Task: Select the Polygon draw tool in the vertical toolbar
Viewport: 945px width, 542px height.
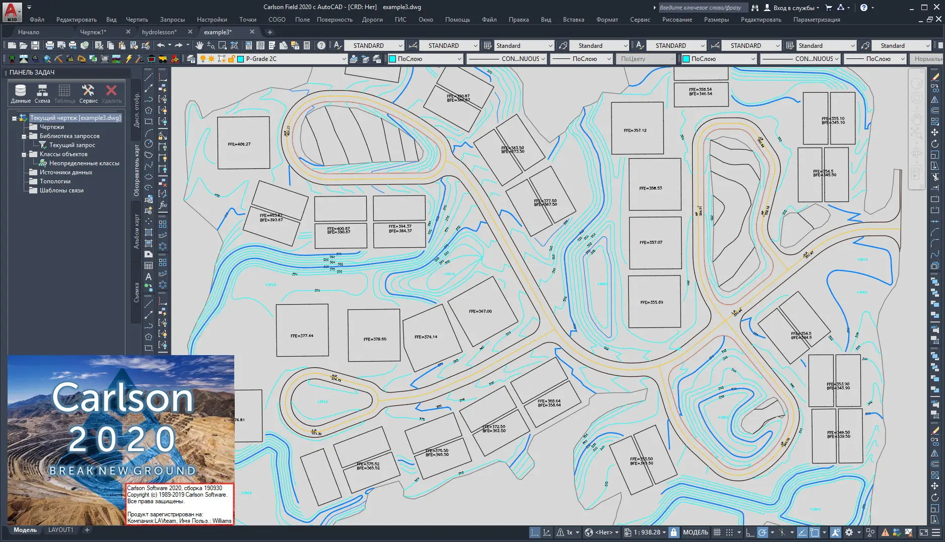Action: click(149, 110)
